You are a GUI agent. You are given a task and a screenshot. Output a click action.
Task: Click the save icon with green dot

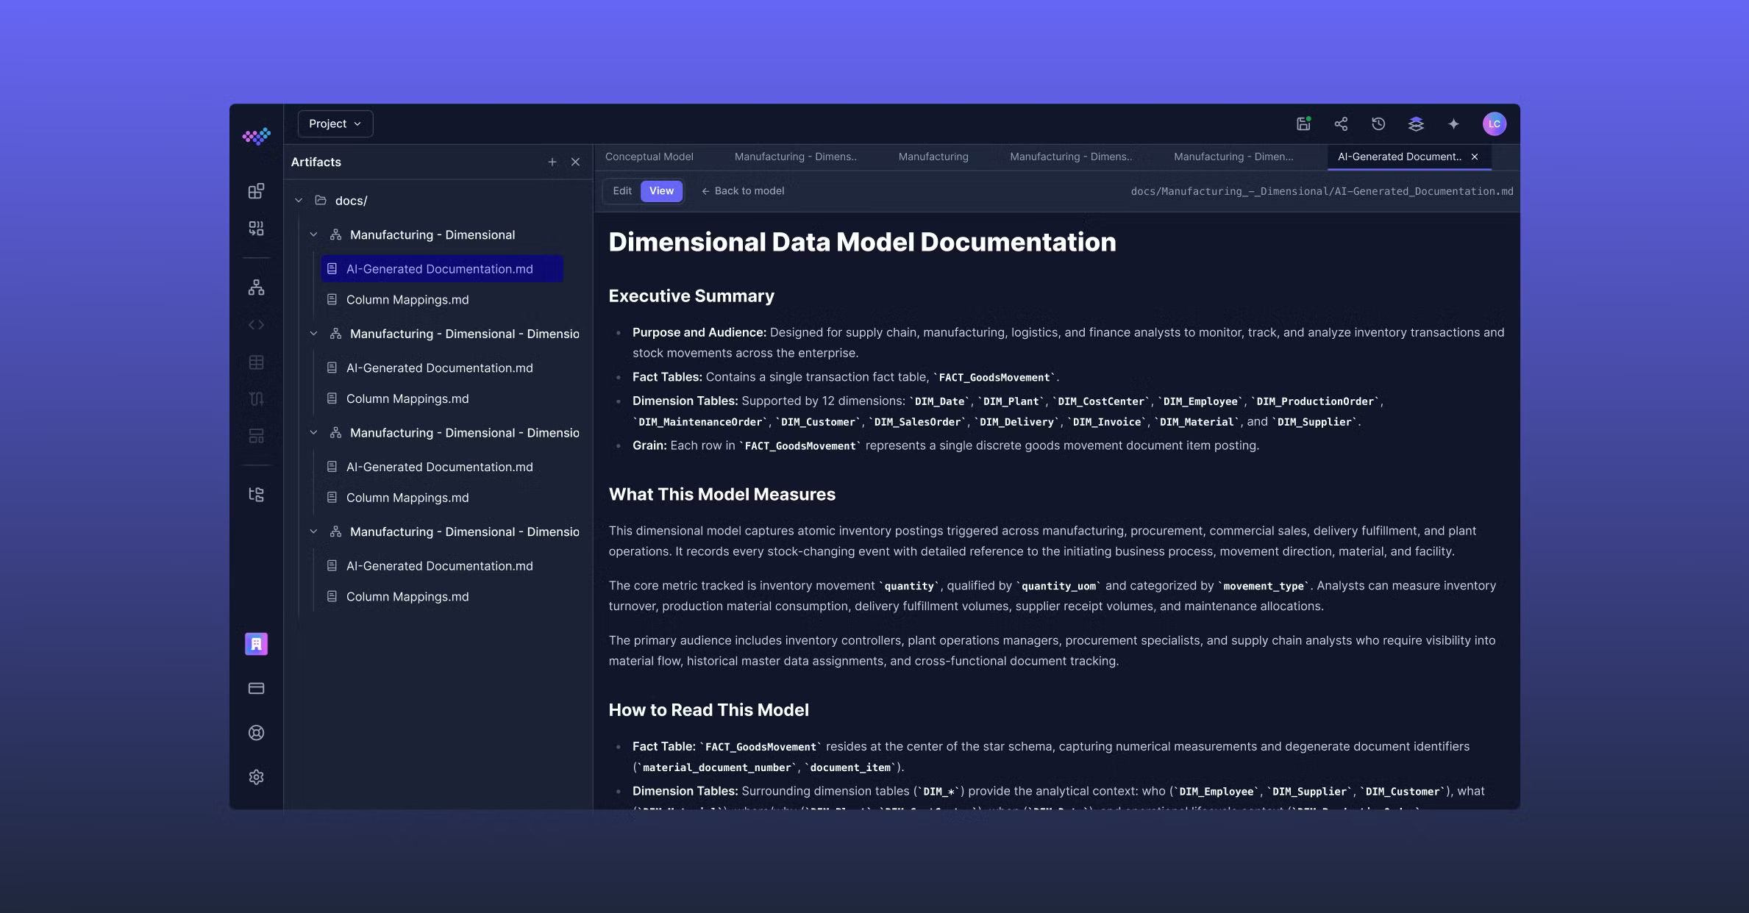[x=1303, y=123]
